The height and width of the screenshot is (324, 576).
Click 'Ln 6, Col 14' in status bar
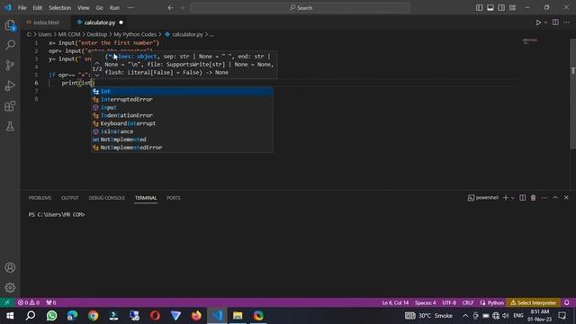(x=395, y=302)
